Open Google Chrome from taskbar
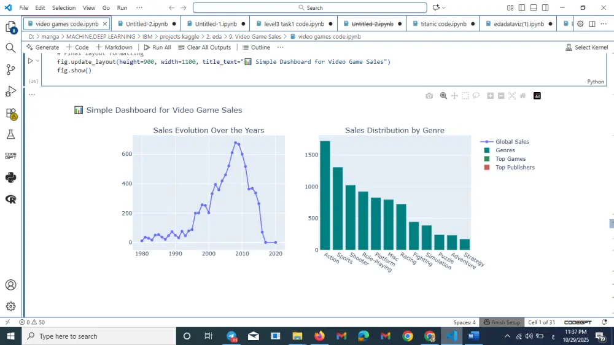Screen dimensions: 614x345 [408, 336]
